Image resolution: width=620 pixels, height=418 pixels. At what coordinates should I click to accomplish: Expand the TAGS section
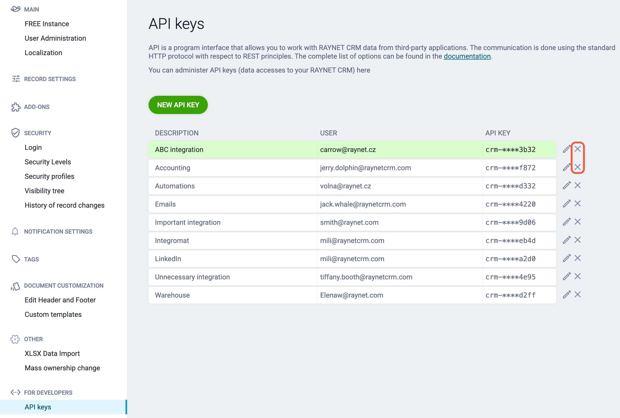coord(31,259)
